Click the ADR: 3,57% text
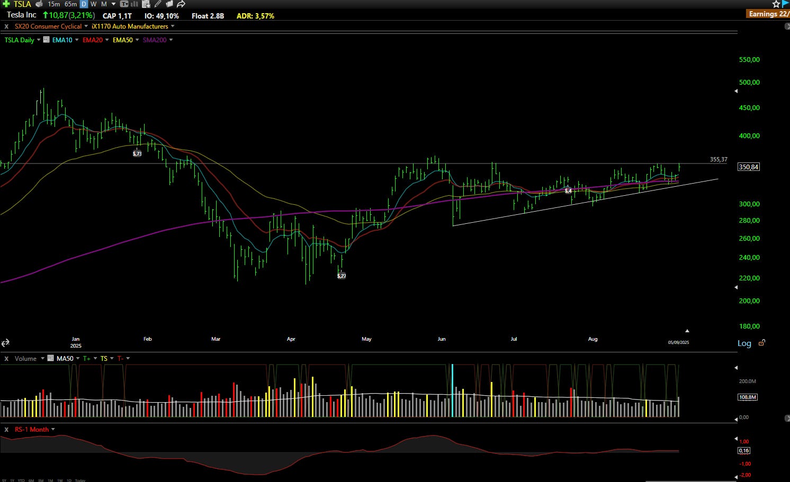The image size is (790, 482). pos(255,16)
